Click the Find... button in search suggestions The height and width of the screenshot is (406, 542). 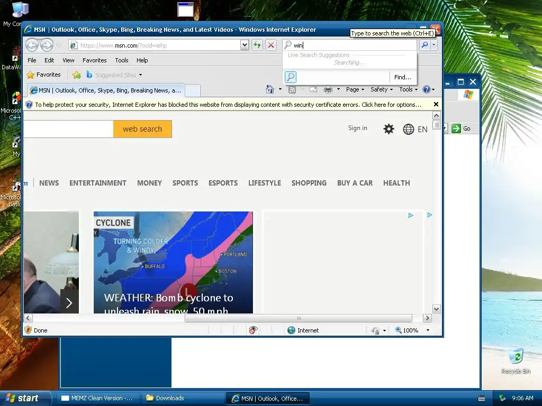[403, 77]
